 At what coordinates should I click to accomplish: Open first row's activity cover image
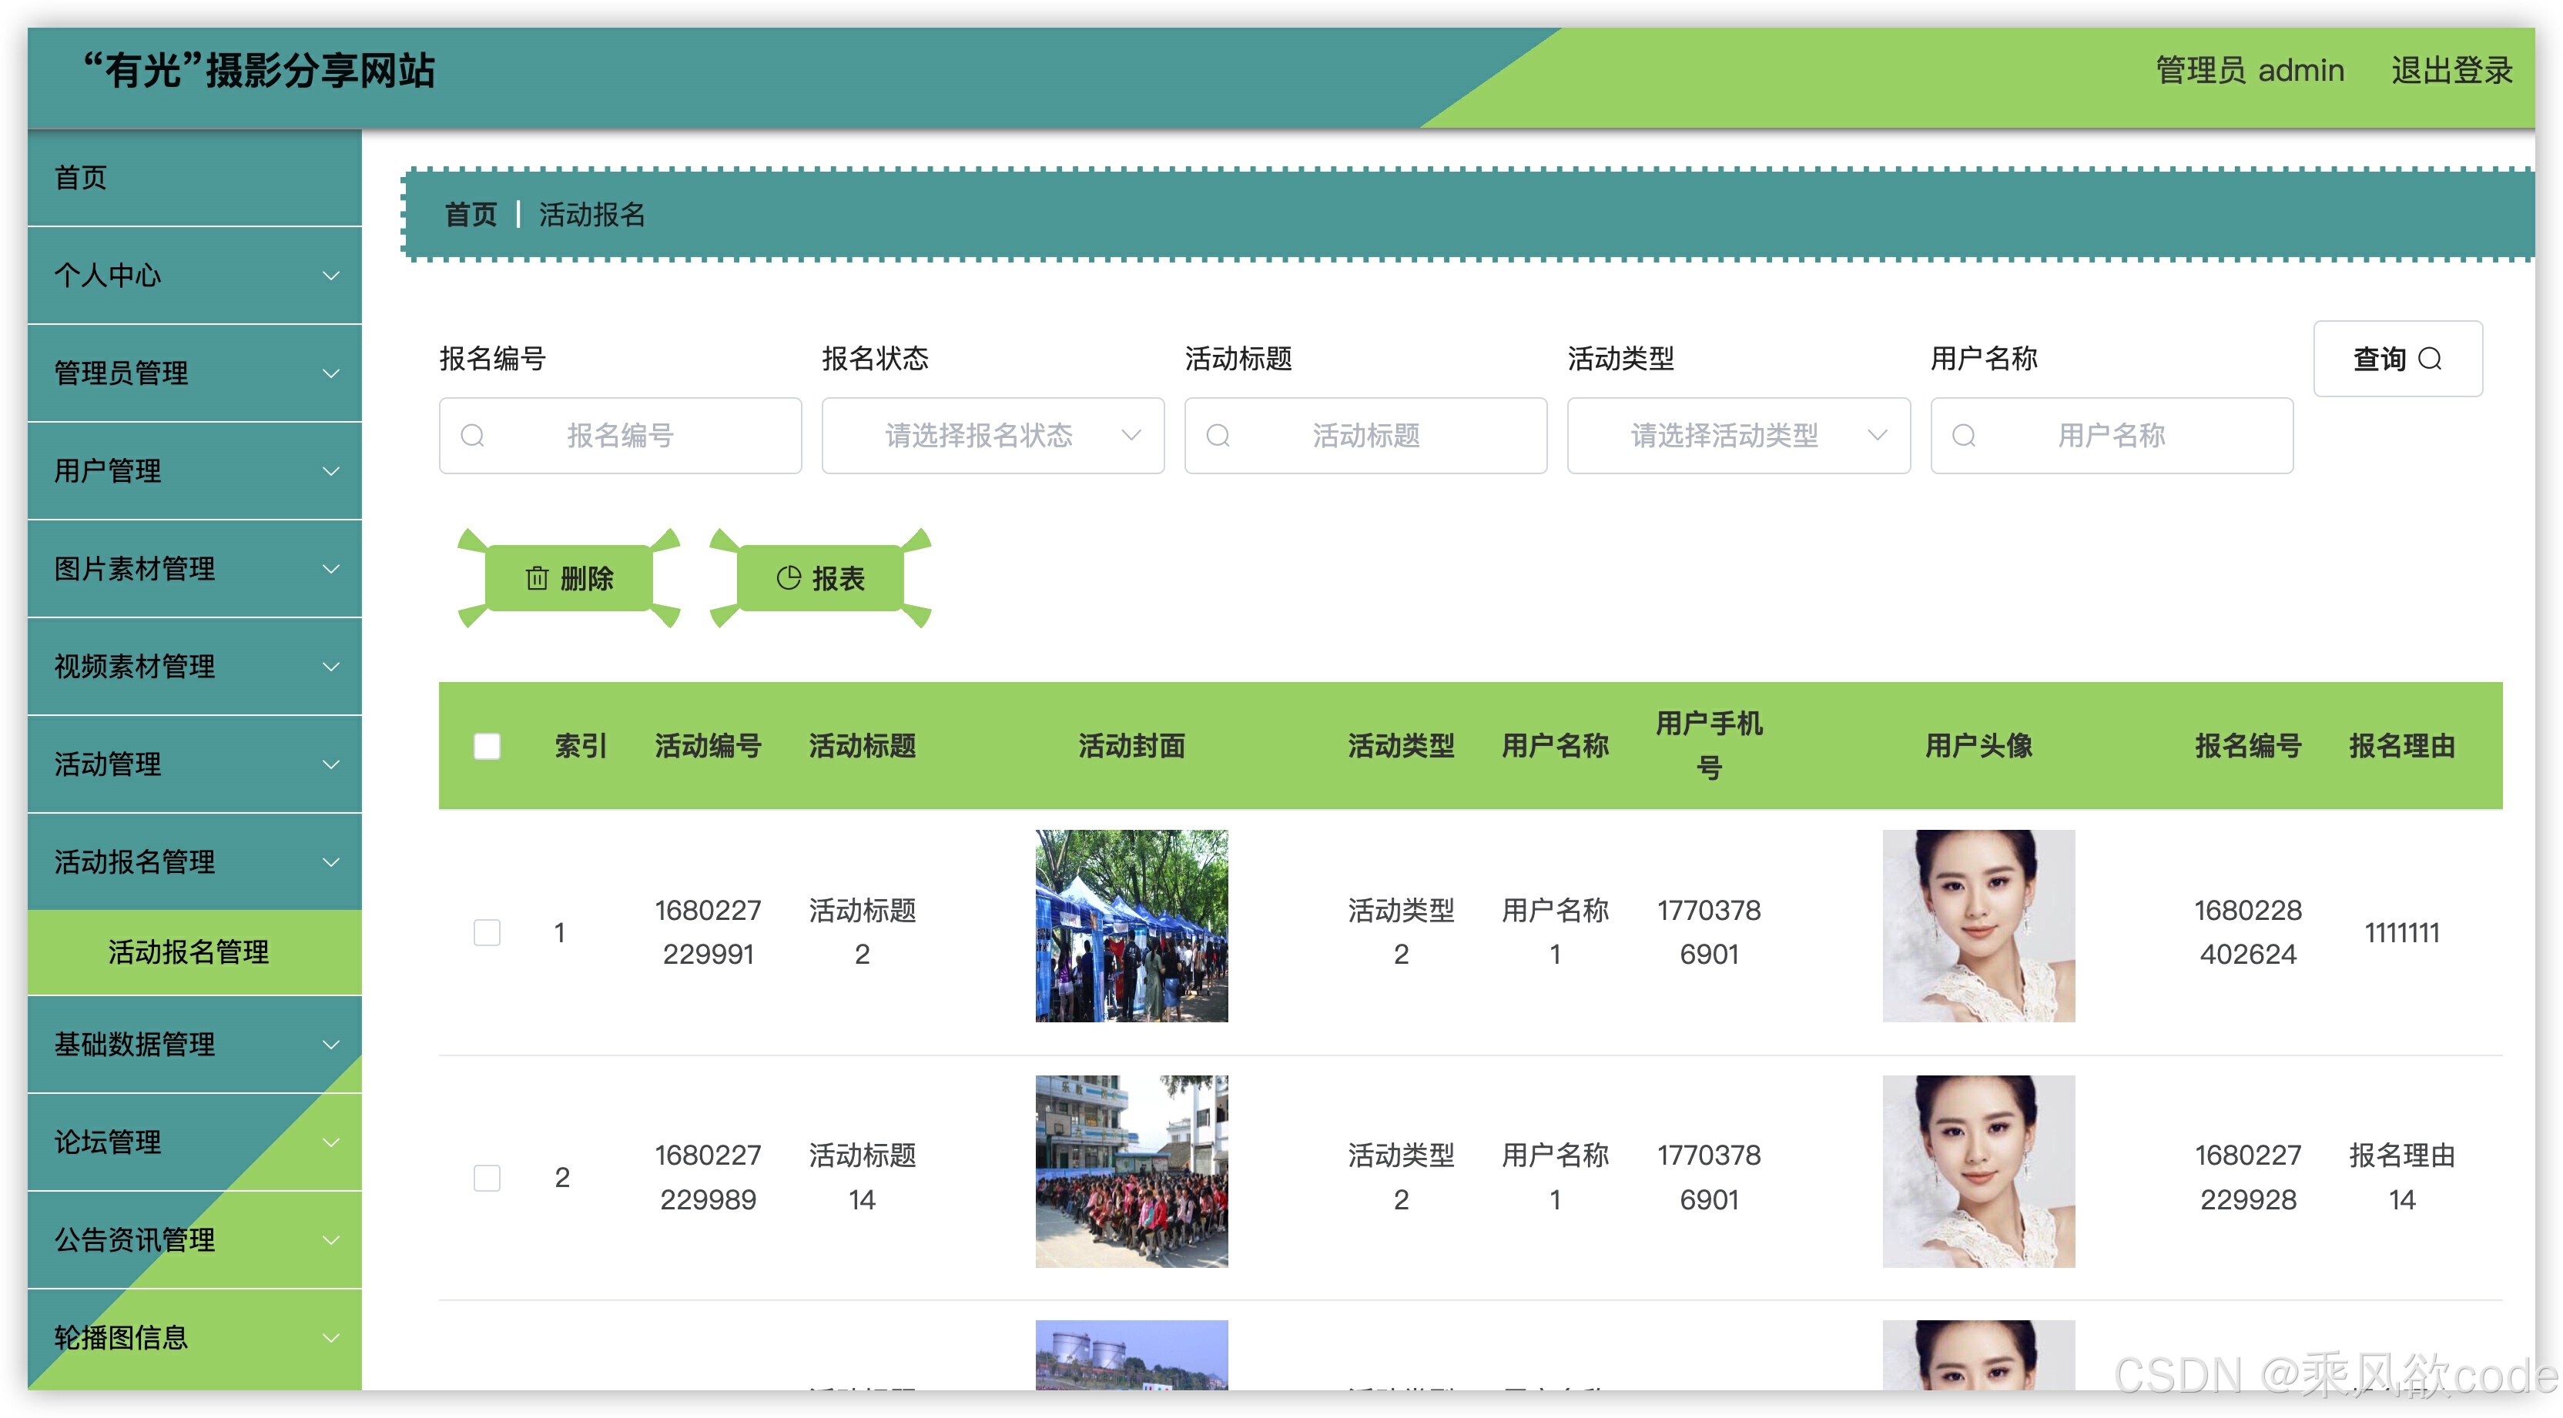(x=1131, y=926)
